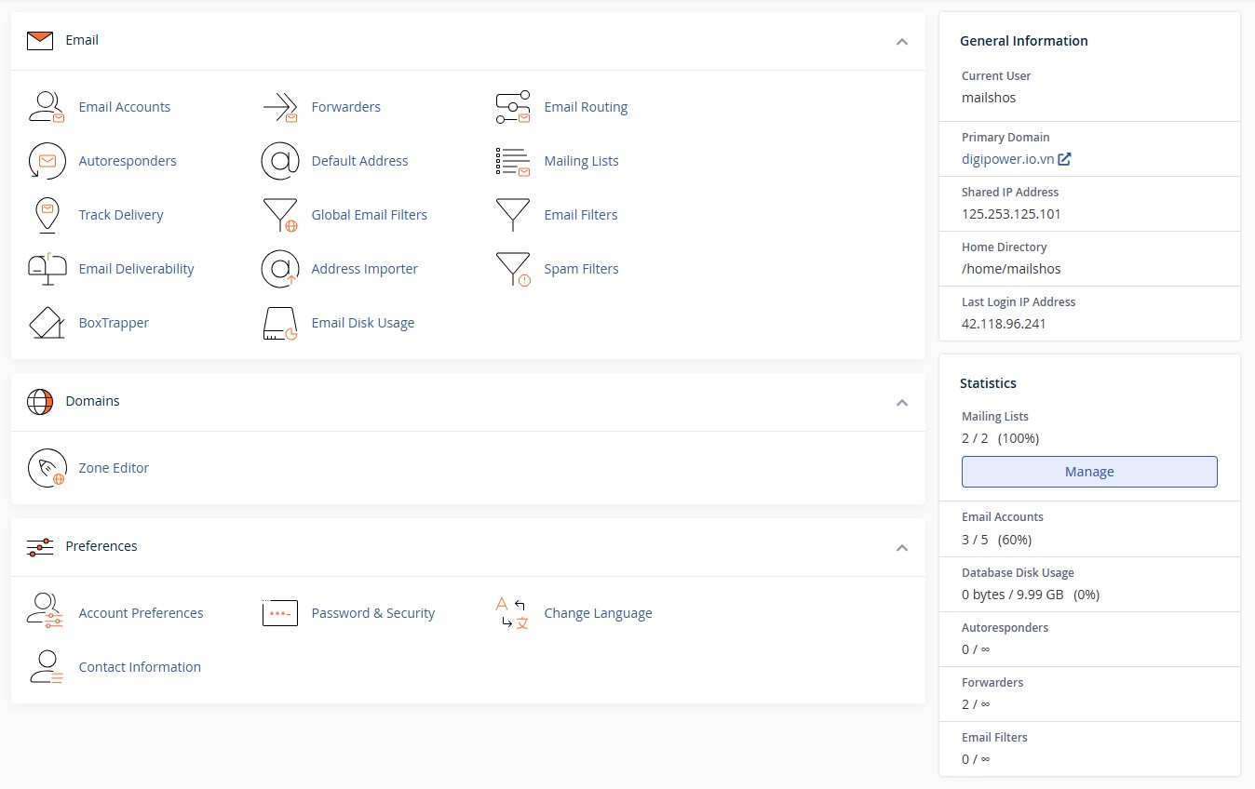Click the Email Disk Usage icon
The height and width of the screenshot is (789, 1255).
[x=279, y=323]
